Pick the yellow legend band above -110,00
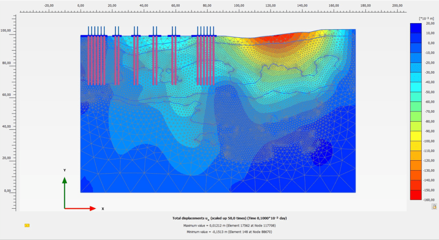 416,146
